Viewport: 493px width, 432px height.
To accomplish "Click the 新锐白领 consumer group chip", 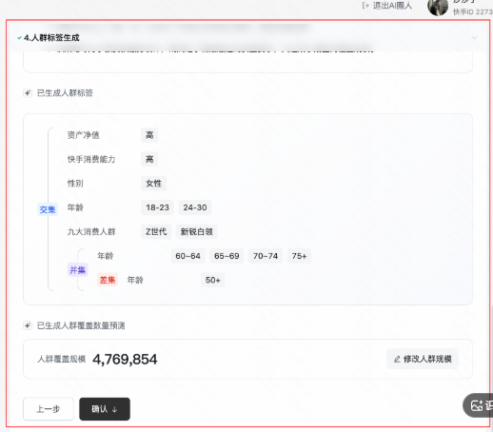I will click(x=196, y=231).
